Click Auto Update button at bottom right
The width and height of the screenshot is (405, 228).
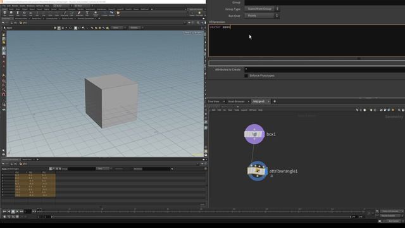click(x=394, y=221)
